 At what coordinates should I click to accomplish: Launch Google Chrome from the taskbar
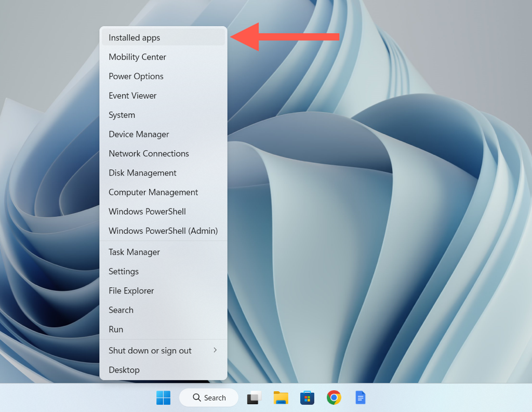334,397
